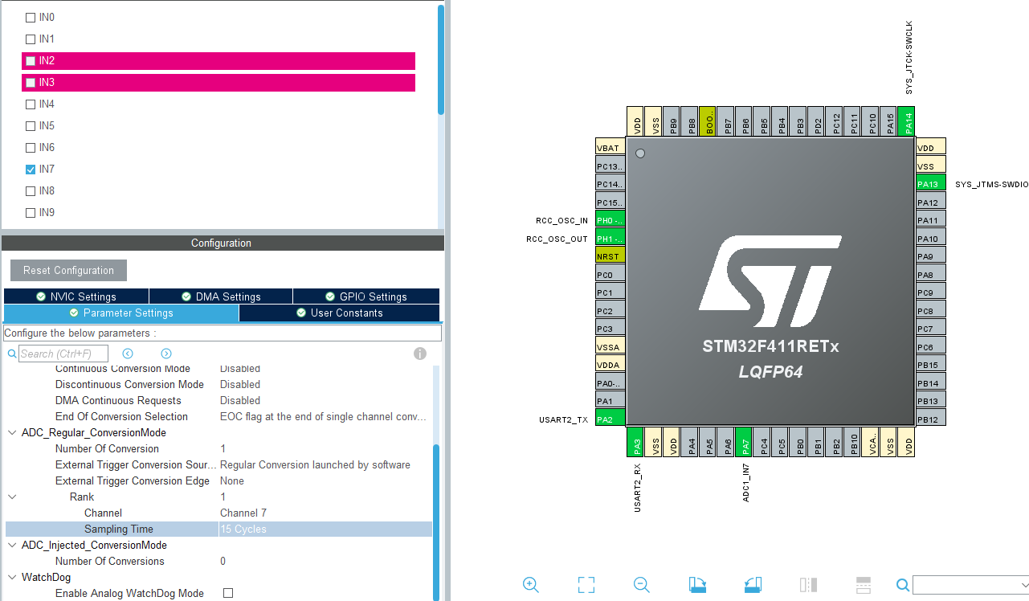Click the vertical split view icon

pyautogui.click(x=808, y=585)
